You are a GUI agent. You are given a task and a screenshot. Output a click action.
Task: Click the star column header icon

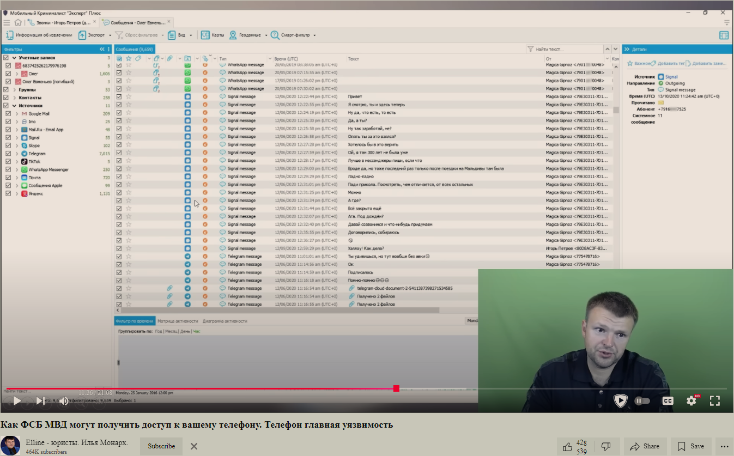tap(129, 58)
